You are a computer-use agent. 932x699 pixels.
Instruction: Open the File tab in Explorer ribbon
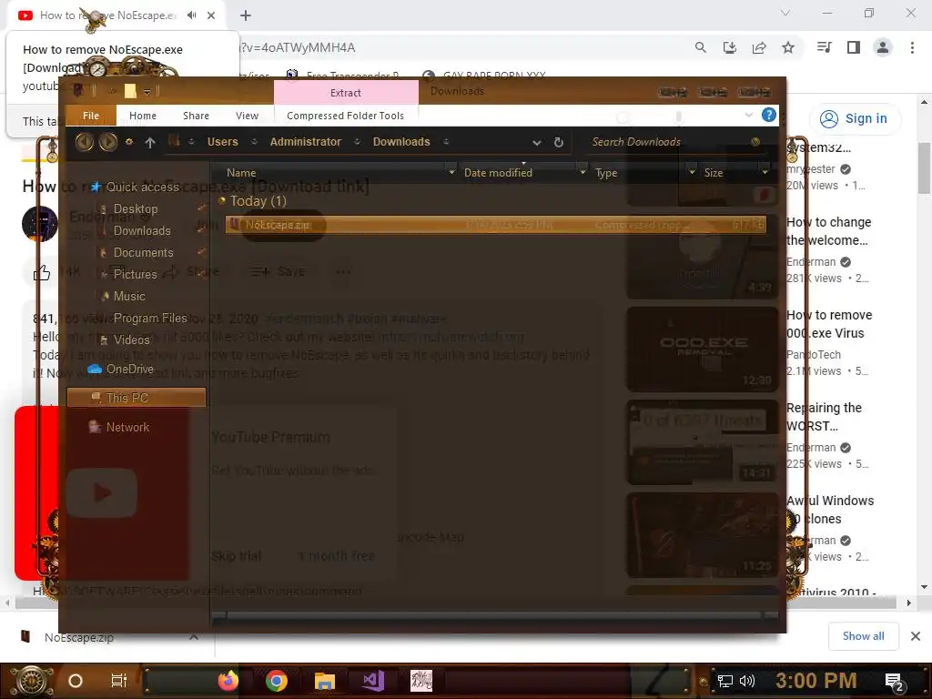click(x=91, y=116)
